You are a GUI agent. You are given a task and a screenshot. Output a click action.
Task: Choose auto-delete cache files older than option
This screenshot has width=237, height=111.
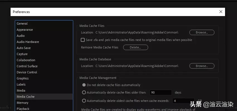coord(84,92)
